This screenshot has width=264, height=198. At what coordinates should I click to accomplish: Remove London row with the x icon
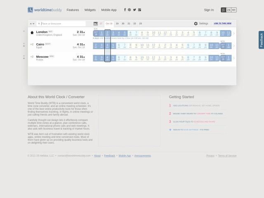[24, 31]
